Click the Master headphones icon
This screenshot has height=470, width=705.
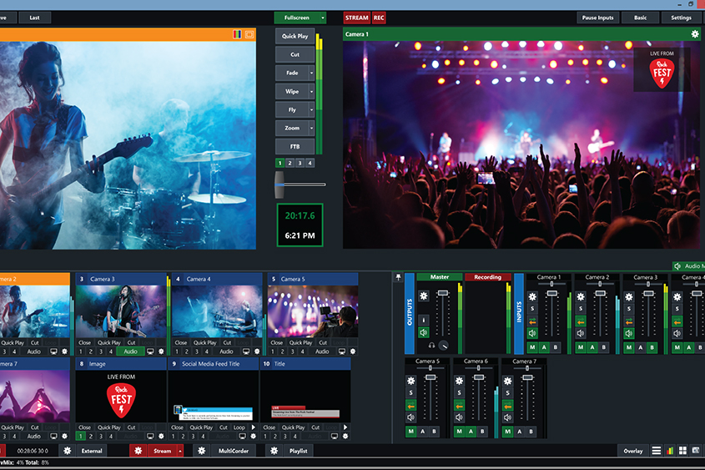click(432, 345)
